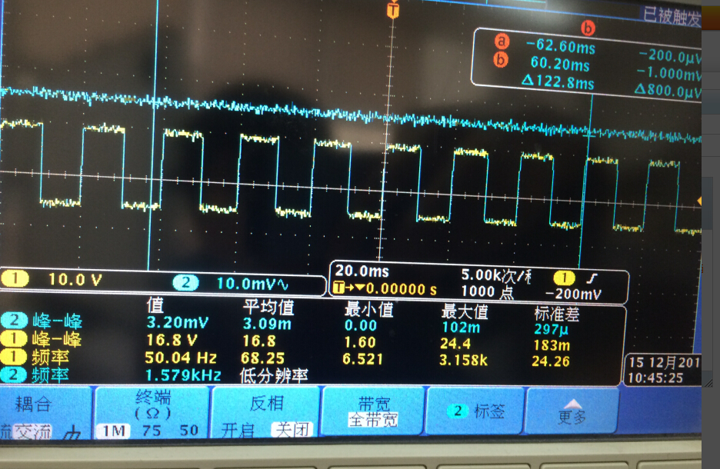Screen dimensions: 720x469
Task: Turn invert 开启 on
Action: click(238, 431)
